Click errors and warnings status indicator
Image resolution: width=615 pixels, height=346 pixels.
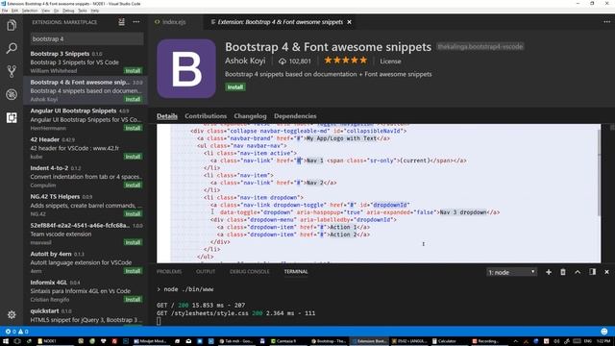click(16, 332)
